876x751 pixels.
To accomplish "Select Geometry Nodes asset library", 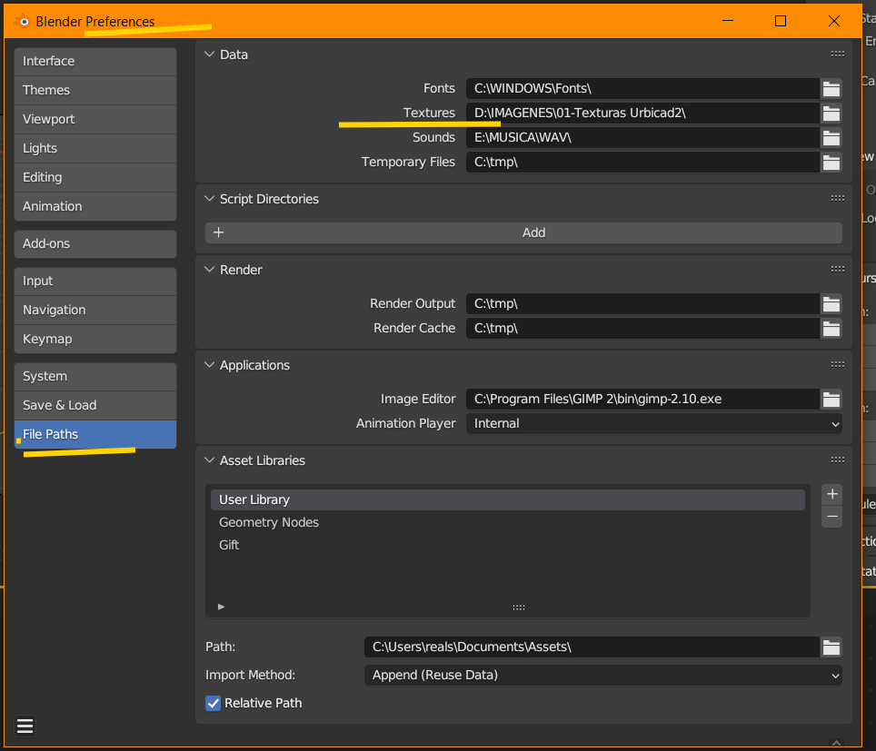I will coord(269,522).
